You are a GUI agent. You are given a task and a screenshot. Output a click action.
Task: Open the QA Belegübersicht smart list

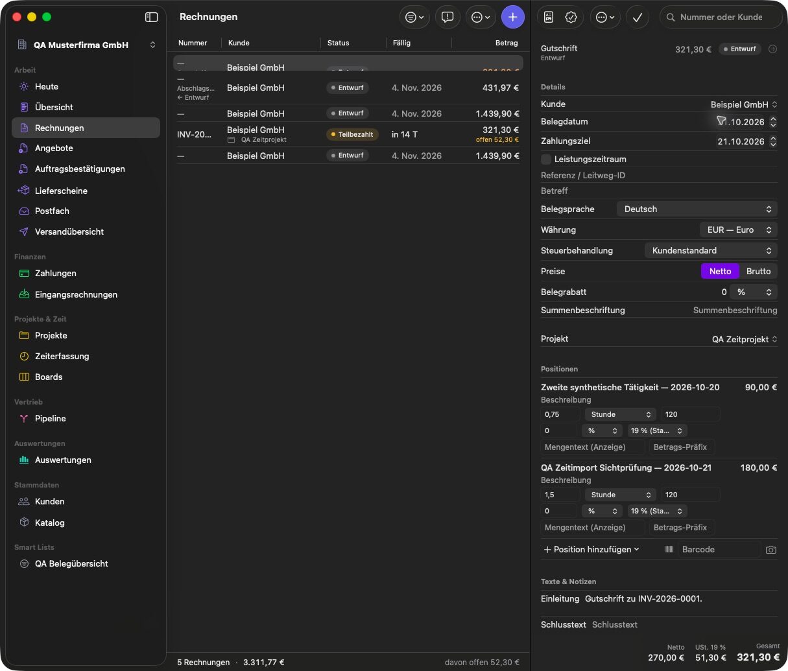click(x=86, y=563)
